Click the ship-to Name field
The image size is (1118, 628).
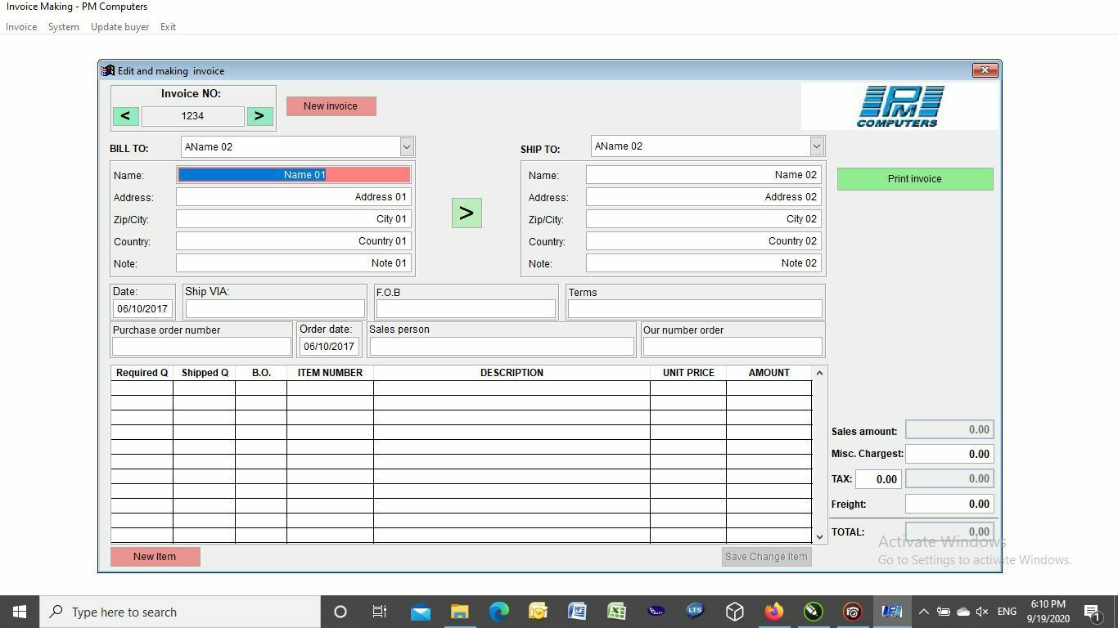704,174
